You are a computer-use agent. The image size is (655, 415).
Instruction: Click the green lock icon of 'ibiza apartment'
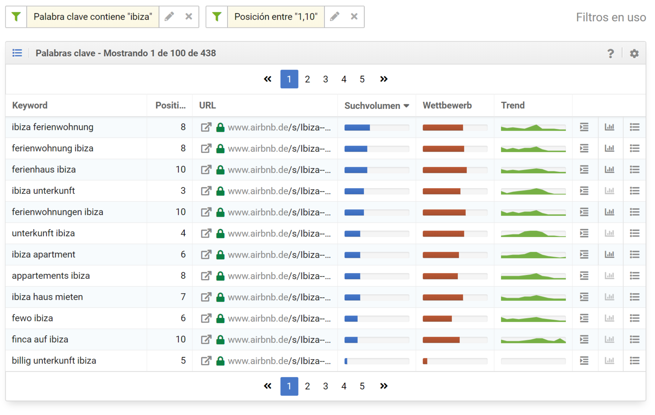pyautogui.click(x=220, y=254)
